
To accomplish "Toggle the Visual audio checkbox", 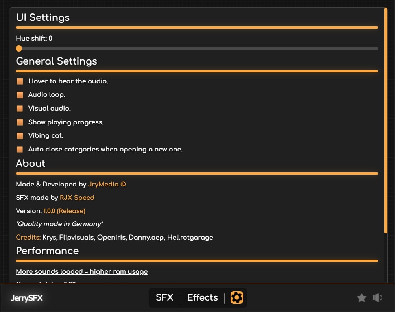I will tap(20, 109).
